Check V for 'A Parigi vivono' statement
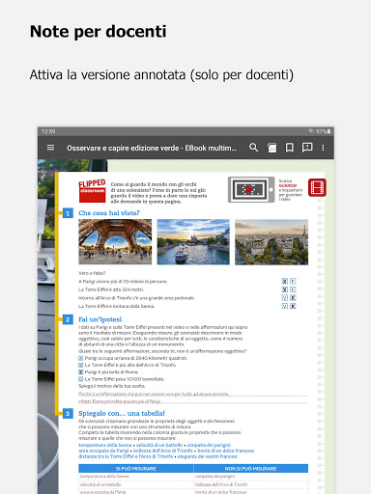 pyautogui.click(x=285, y=281)
